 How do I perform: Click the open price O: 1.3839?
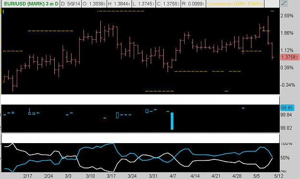tap(94, 4)
